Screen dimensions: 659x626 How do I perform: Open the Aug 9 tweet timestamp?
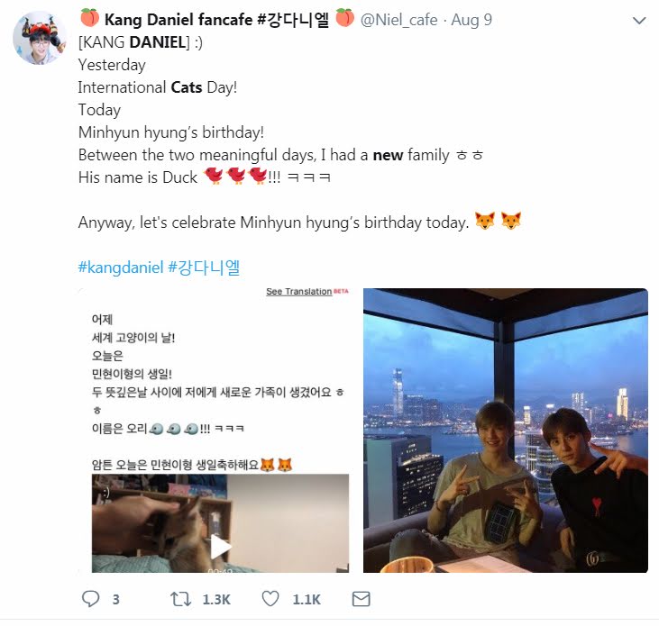(x=471, y=20)
